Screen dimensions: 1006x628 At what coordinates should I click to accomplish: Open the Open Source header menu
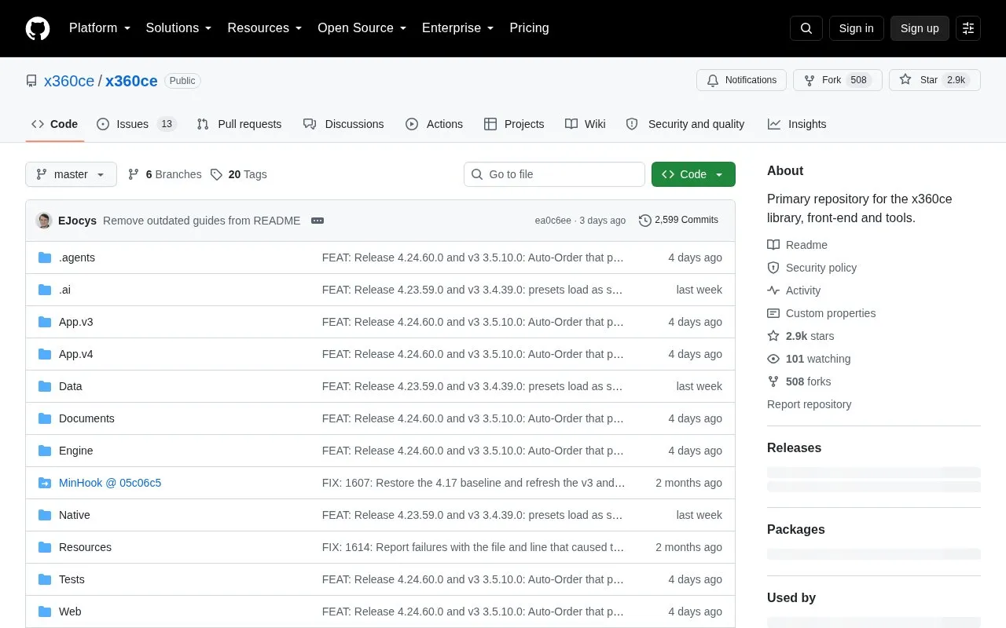[362, 28]
